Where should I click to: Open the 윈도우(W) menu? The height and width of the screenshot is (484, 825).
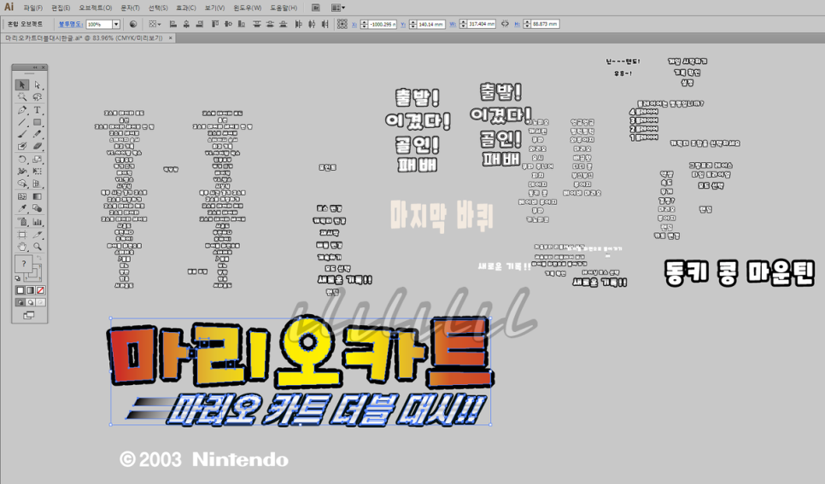click(248, 8)
